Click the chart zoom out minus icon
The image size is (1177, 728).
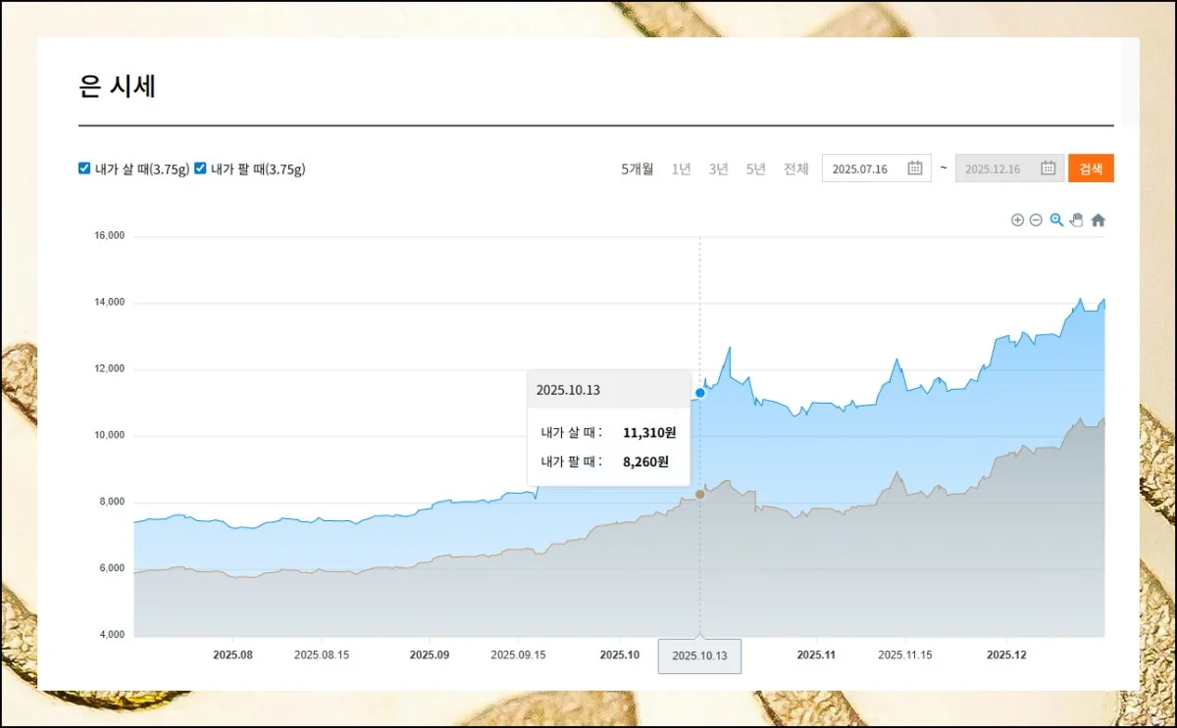tap(1036, 220)
